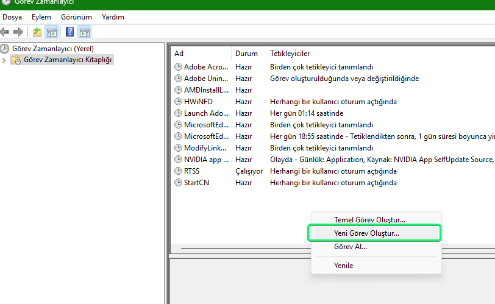This screenshot has width=495, height=304.
Task: Choose Yenile from context menu
Action: 376,266
